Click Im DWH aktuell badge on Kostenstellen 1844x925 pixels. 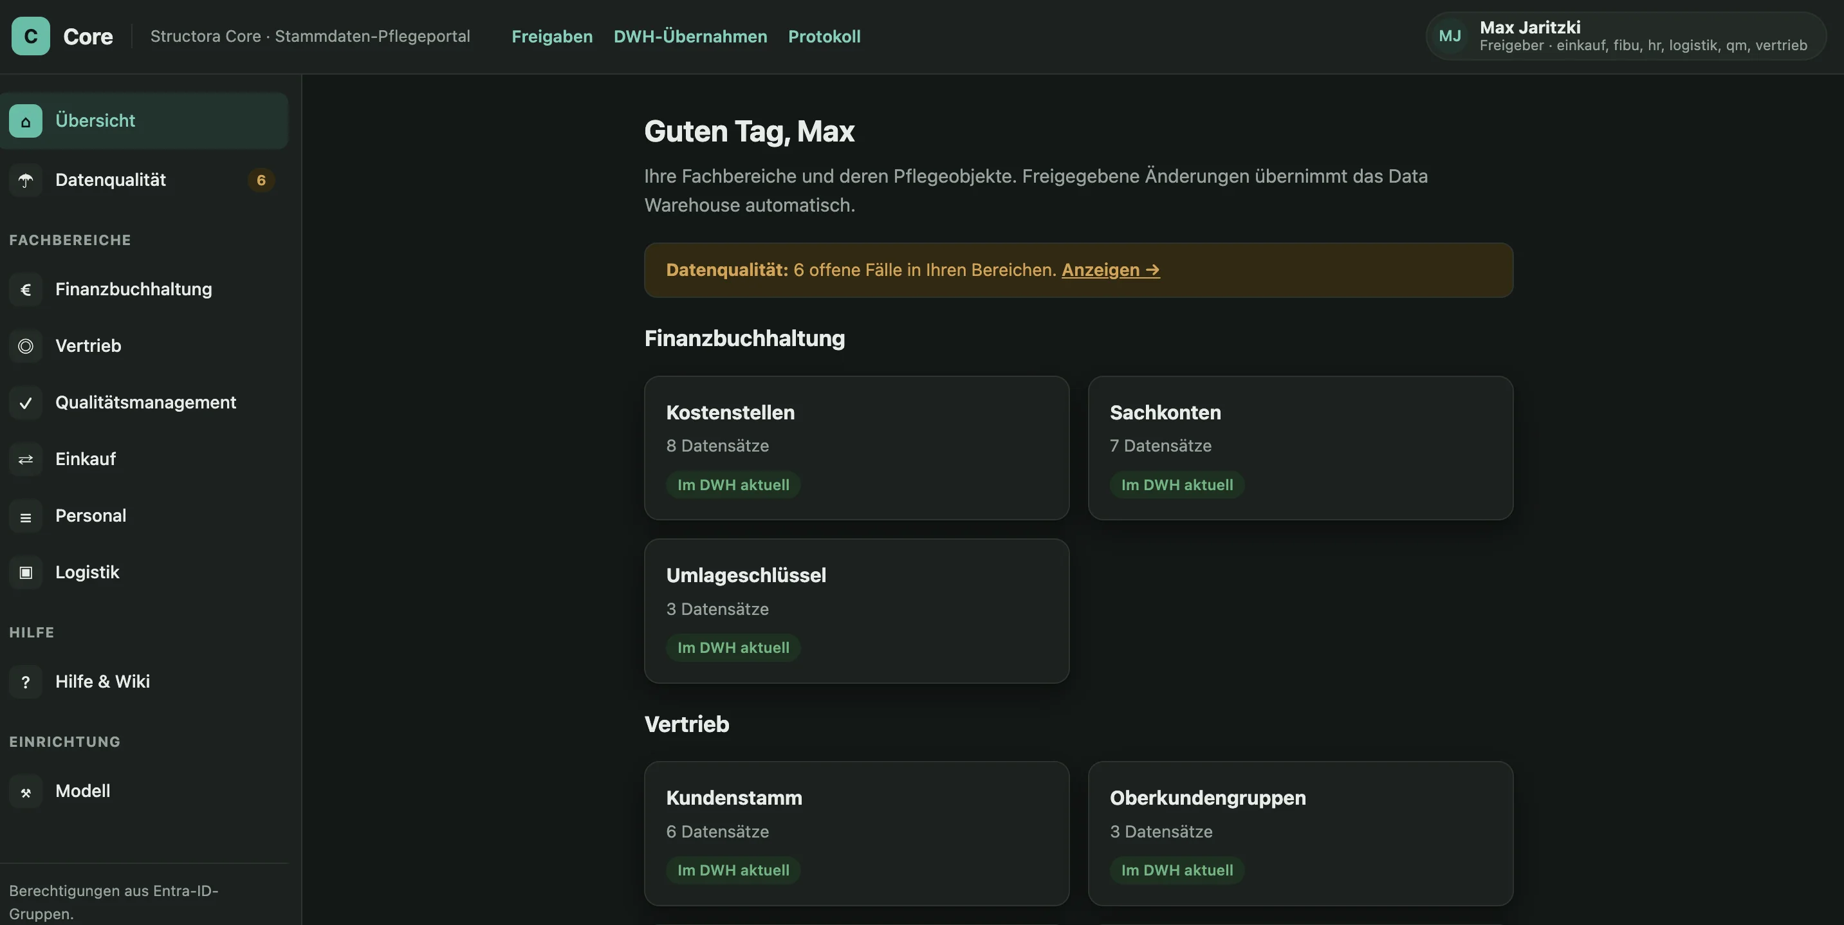point(733,485)
